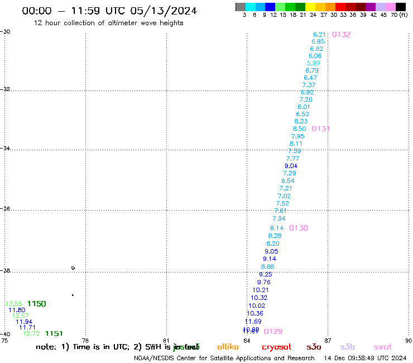This screenshot has width=413, height=363.
Task: Click the cyan swatch in the color scale
Action: click(x=251, y=7)
